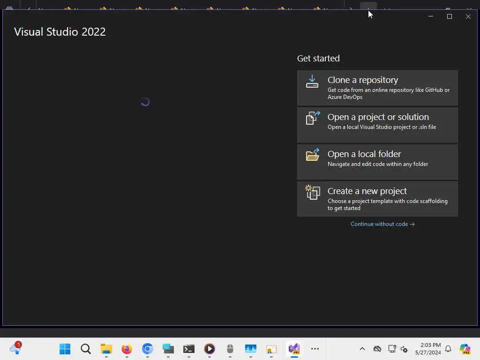Expand the hidden system tray icons chevron

tap(362, 349)
